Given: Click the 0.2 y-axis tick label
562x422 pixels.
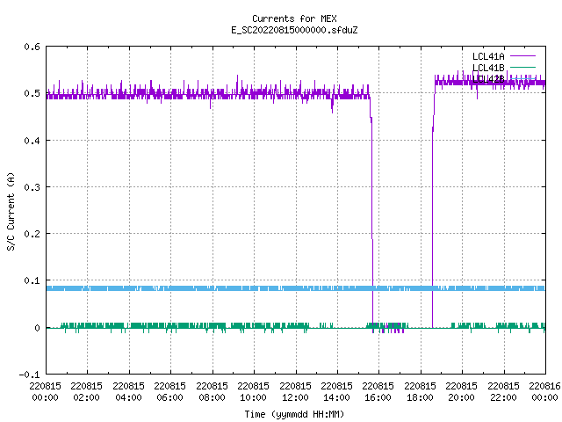Looking at the screenshot, I should 32,234.
